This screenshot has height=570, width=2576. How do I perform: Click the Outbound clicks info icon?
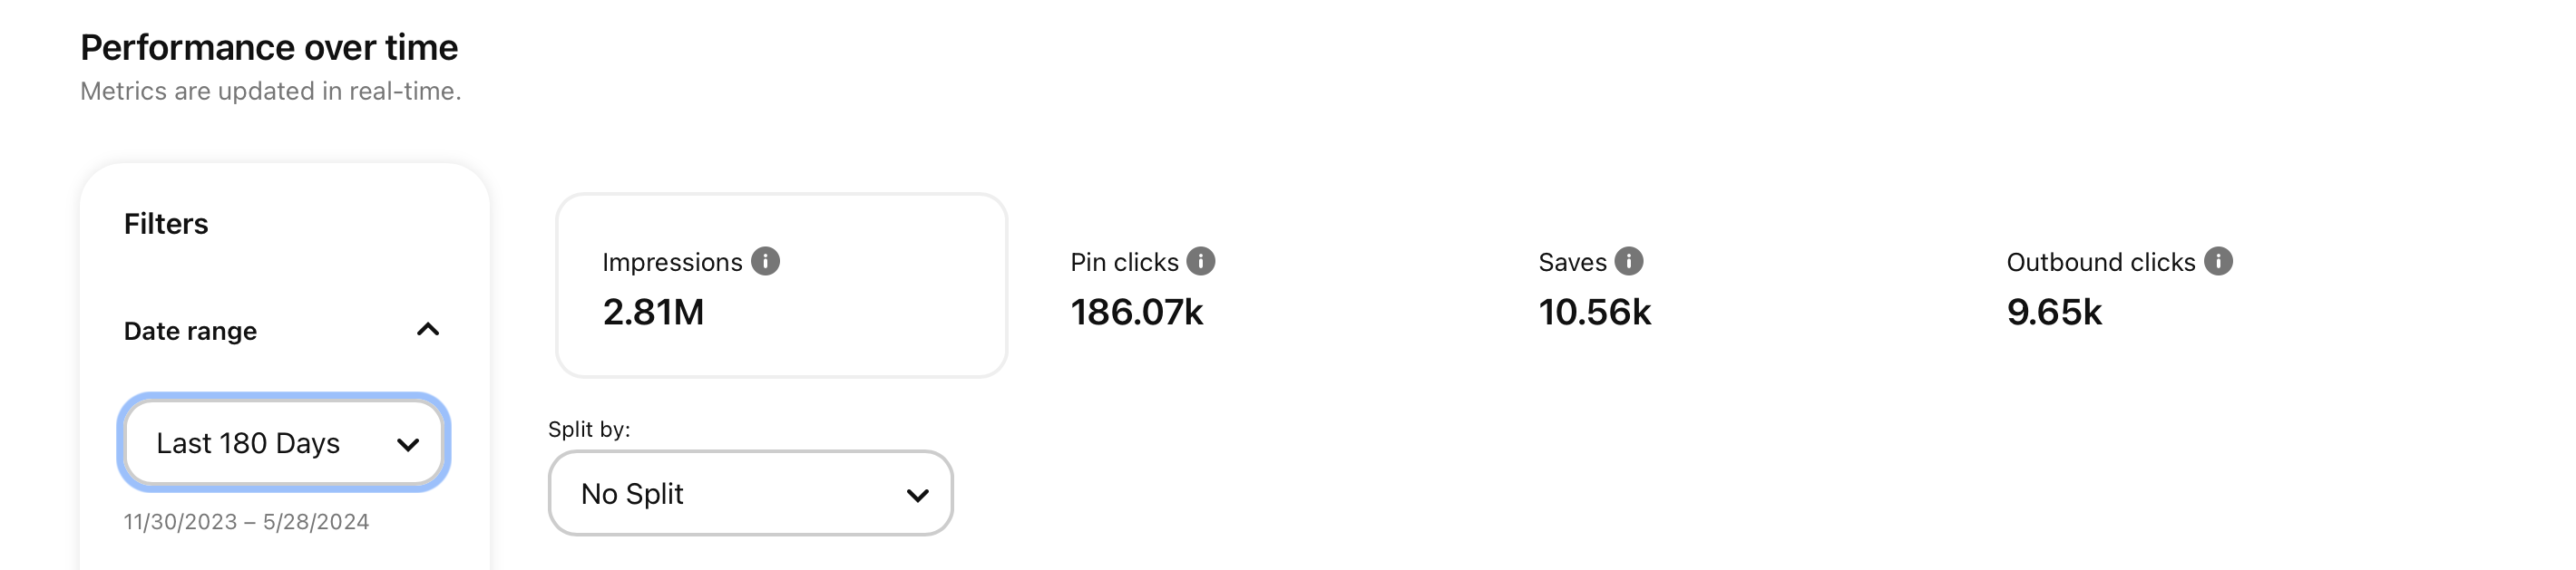(2218, 262)
